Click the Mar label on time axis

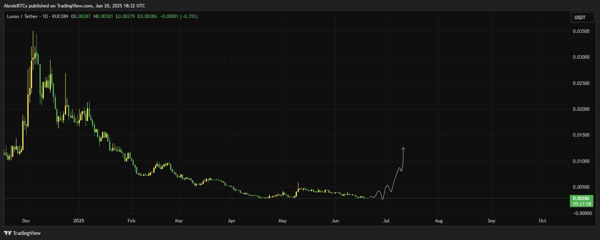[x=179, y=220]
